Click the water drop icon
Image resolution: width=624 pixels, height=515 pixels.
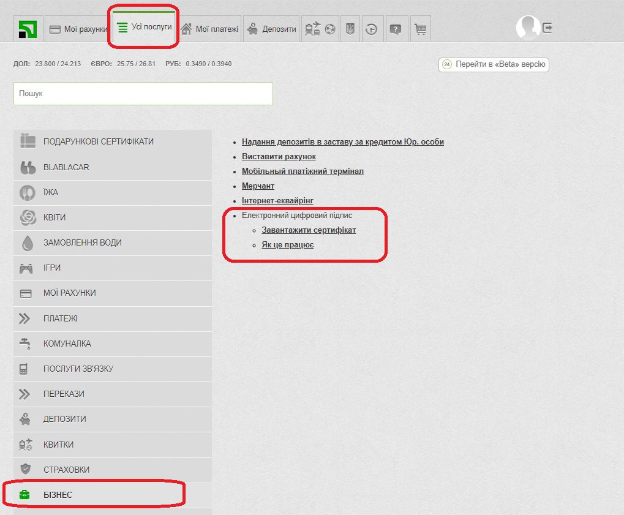[x=28, y=242]
